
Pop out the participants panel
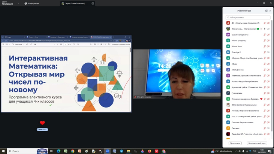266,11
